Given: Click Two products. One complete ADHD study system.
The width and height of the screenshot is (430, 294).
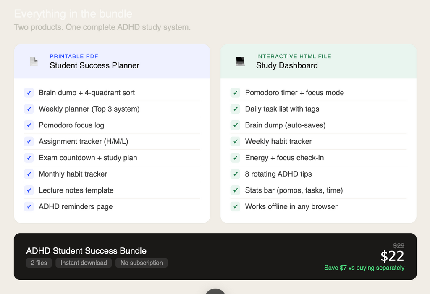Looking at the screenshot, I should pyautogui.click(x=102, y=27).
